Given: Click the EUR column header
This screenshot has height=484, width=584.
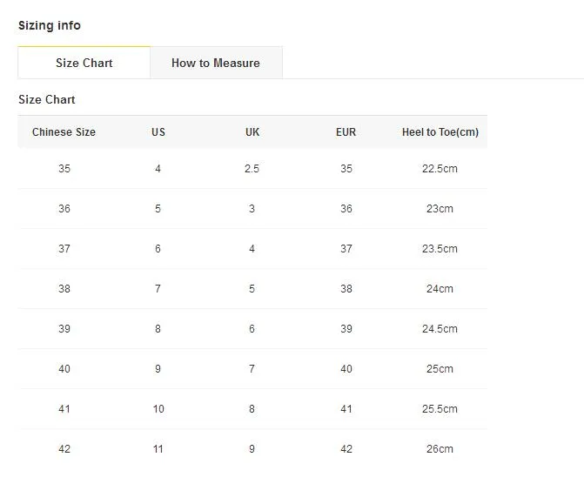Looking at the screenshot, I should tap(346, 132).
